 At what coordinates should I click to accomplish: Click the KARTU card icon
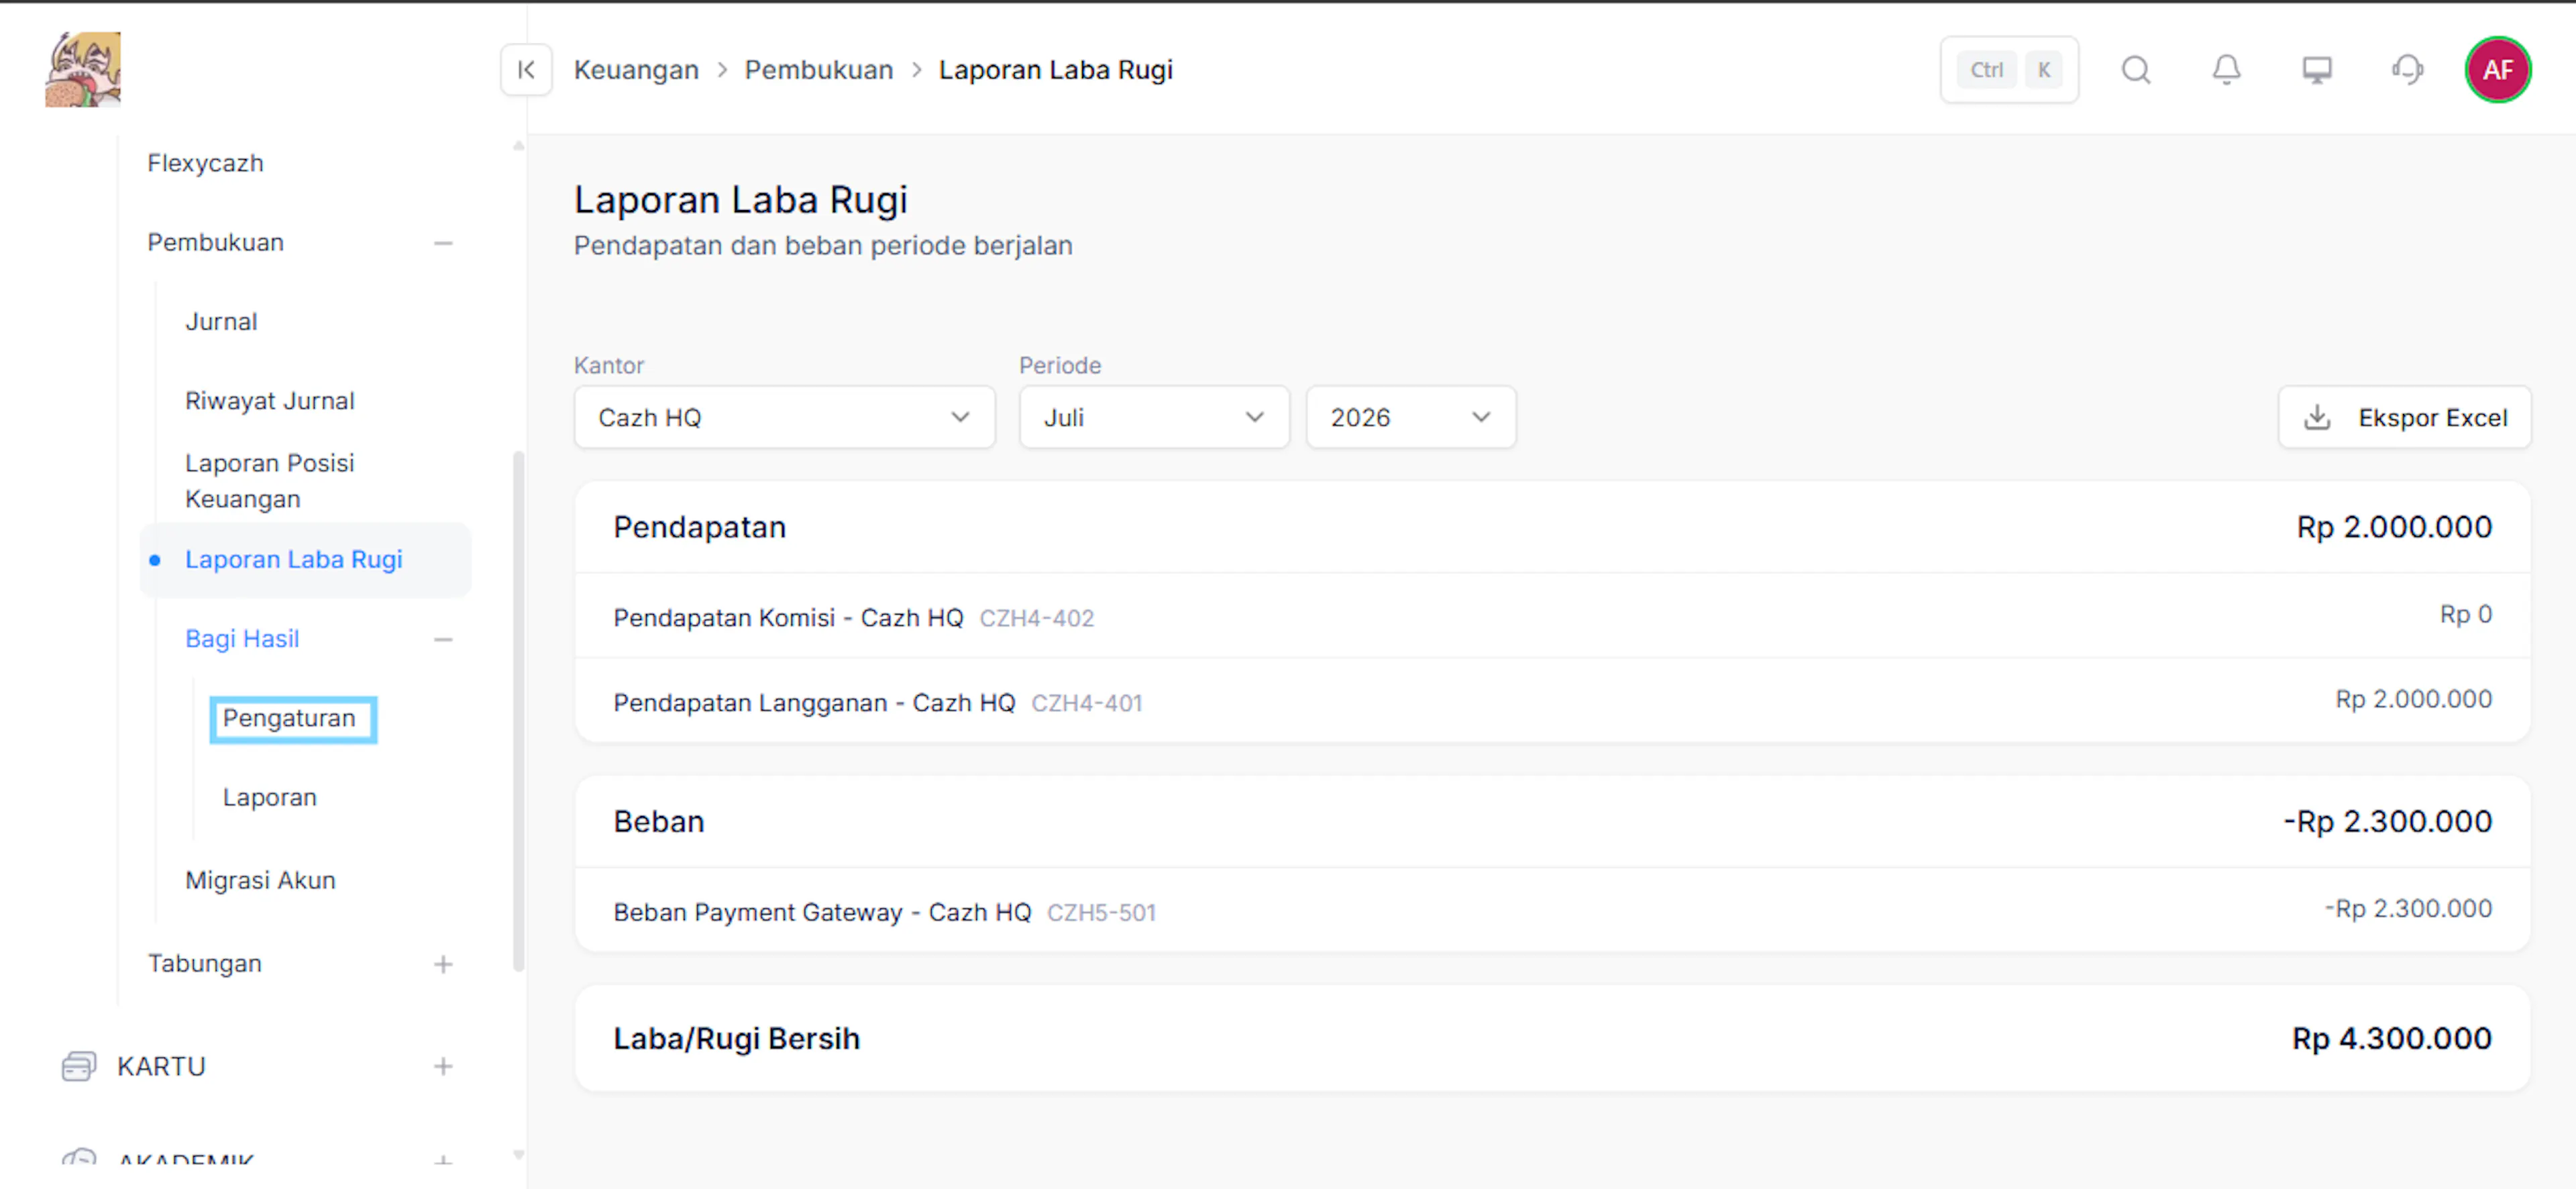[x=79, y=1066]
